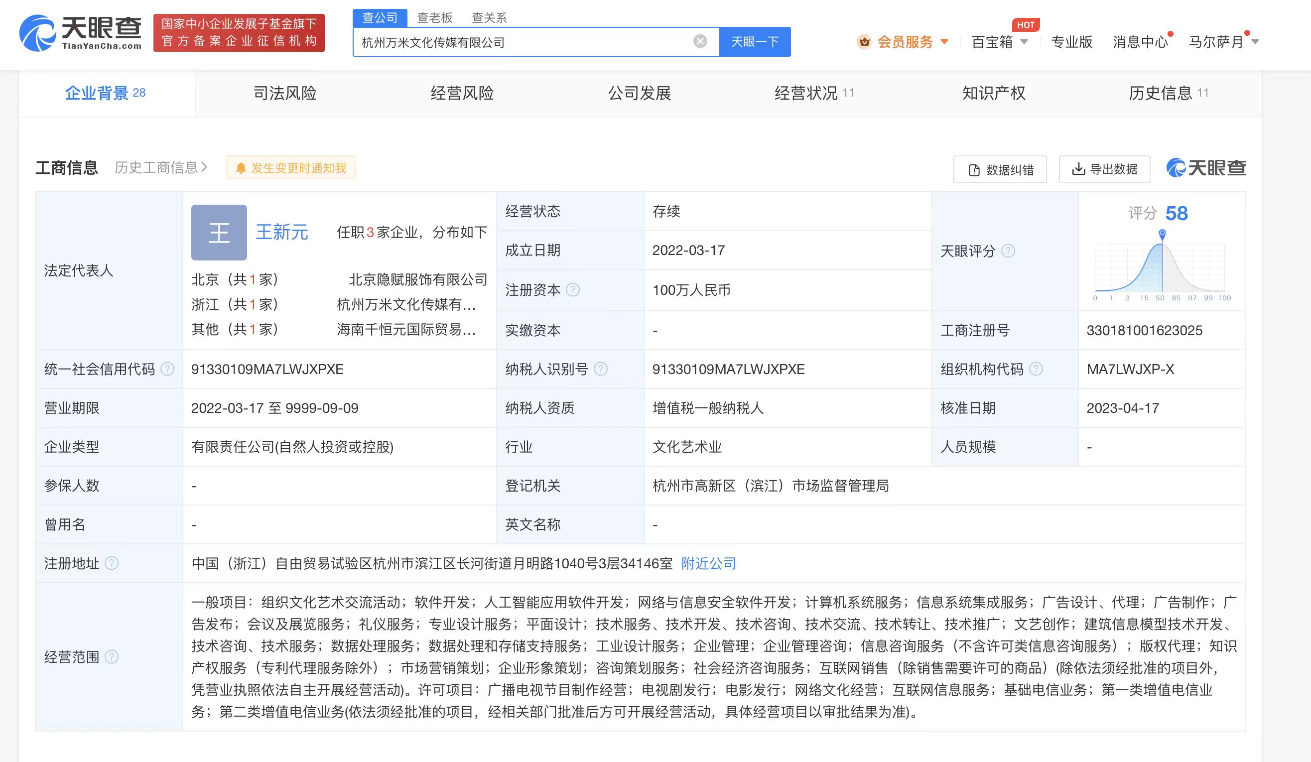The height and width of the screenshot is (762, 1311).
Task: Clear the search box with the X icon
Action: click(x=700, y=41)
